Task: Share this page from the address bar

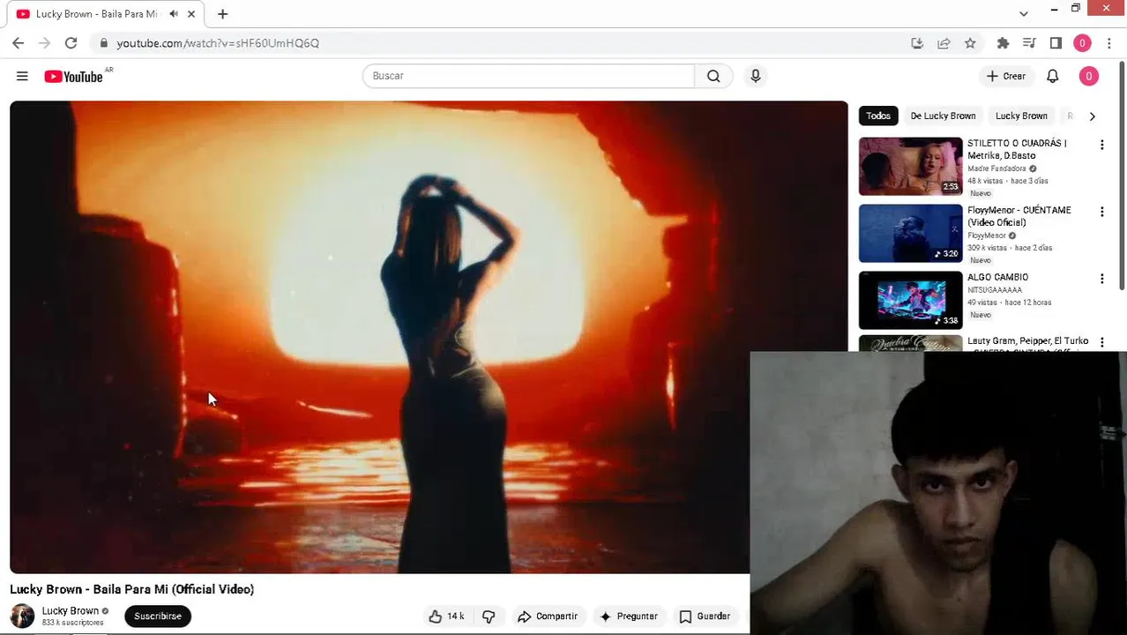Action: pyautogui.click(x=944, y=42)
